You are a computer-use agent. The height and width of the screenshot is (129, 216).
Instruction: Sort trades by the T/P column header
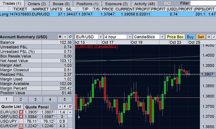pos(85,9)
